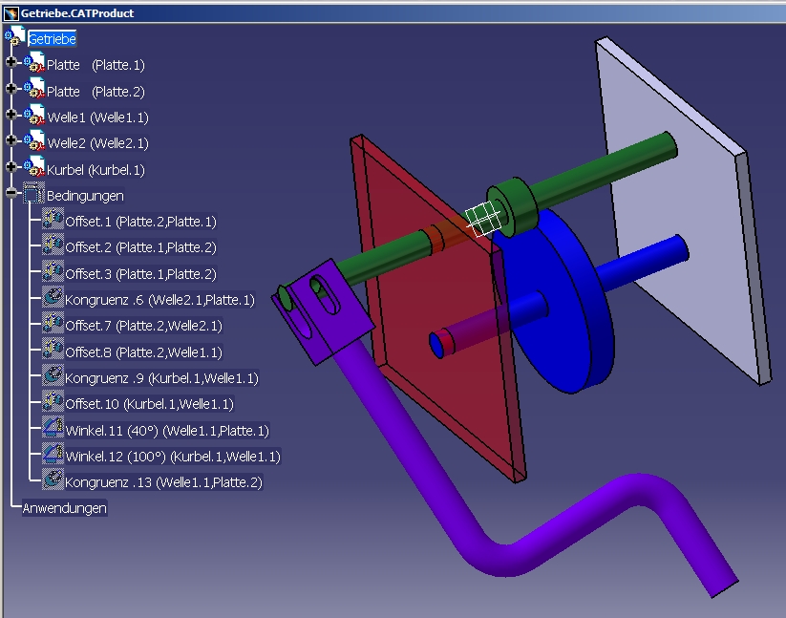Select the Anwendungen tree node
Image resolution: width=786 pixels, height=618 pixels.
click(x=65, y=508)
